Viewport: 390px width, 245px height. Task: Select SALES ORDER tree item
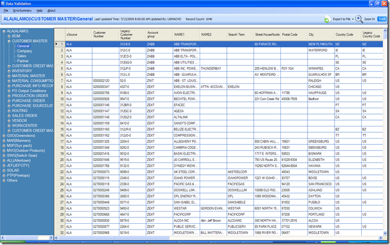tap(25, 116)
